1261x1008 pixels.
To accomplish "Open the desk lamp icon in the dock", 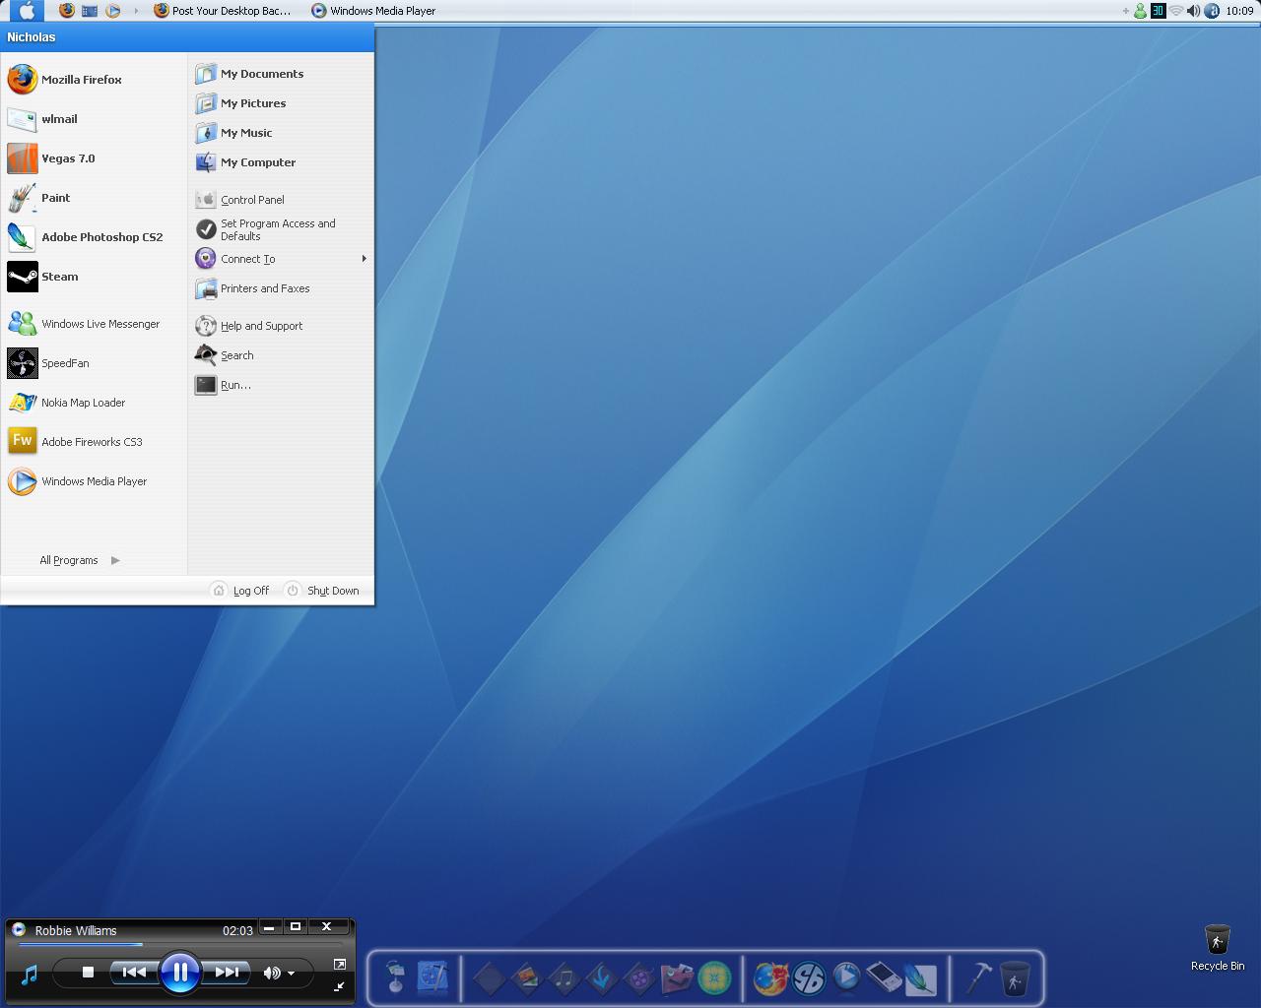I will (x=395, y=977).
